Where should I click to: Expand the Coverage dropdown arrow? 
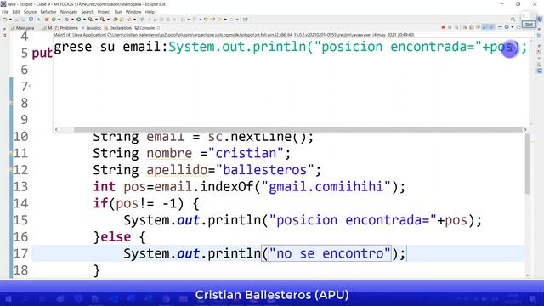coord(96,20)
